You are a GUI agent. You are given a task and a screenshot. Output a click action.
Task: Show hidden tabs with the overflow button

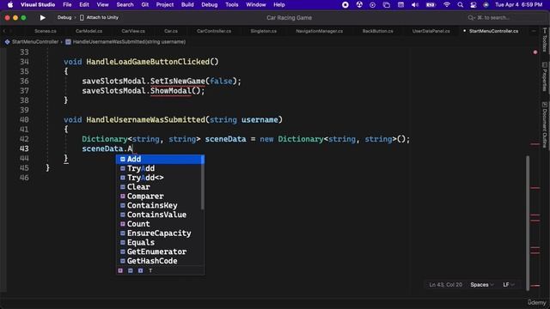tap(534, 31)
